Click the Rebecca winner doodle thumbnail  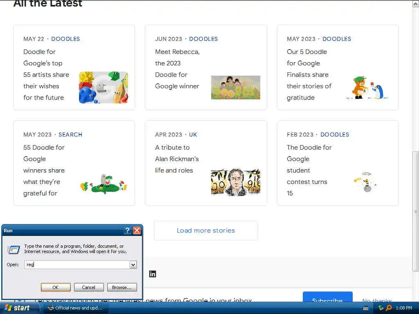click(236, 87)
